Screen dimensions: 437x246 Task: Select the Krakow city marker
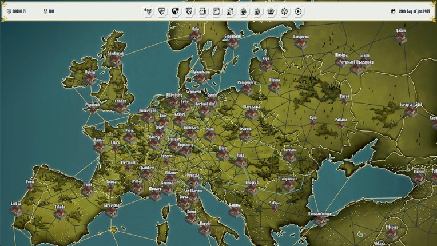pyautogui.click(x=245, y=136)
